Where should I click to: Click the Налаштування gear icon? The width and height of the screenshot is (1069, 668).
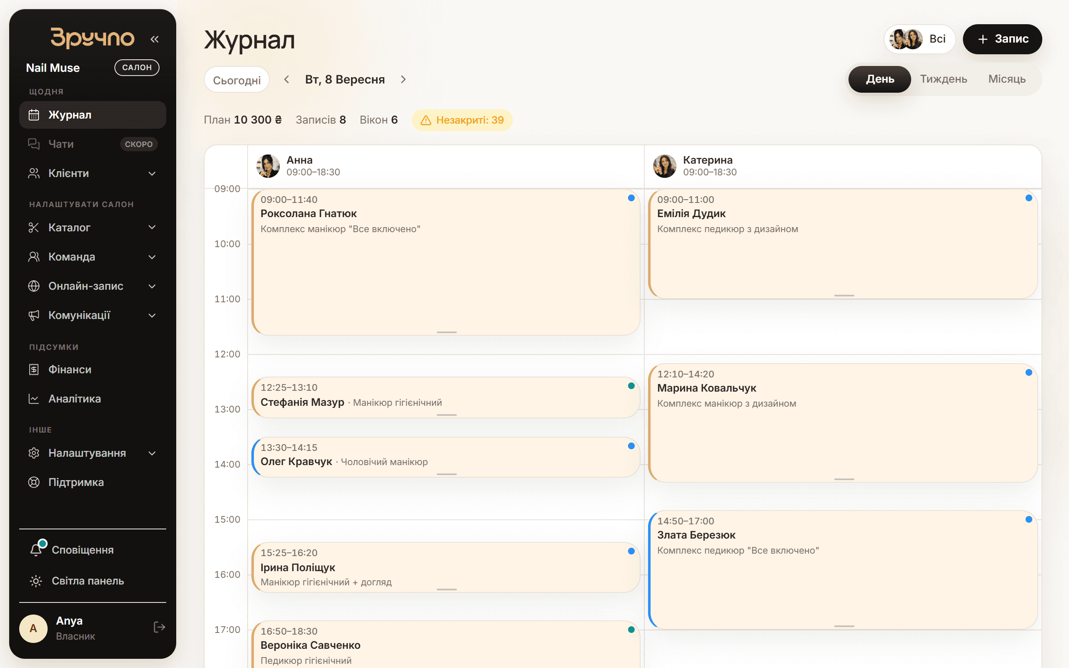point(34,453)
